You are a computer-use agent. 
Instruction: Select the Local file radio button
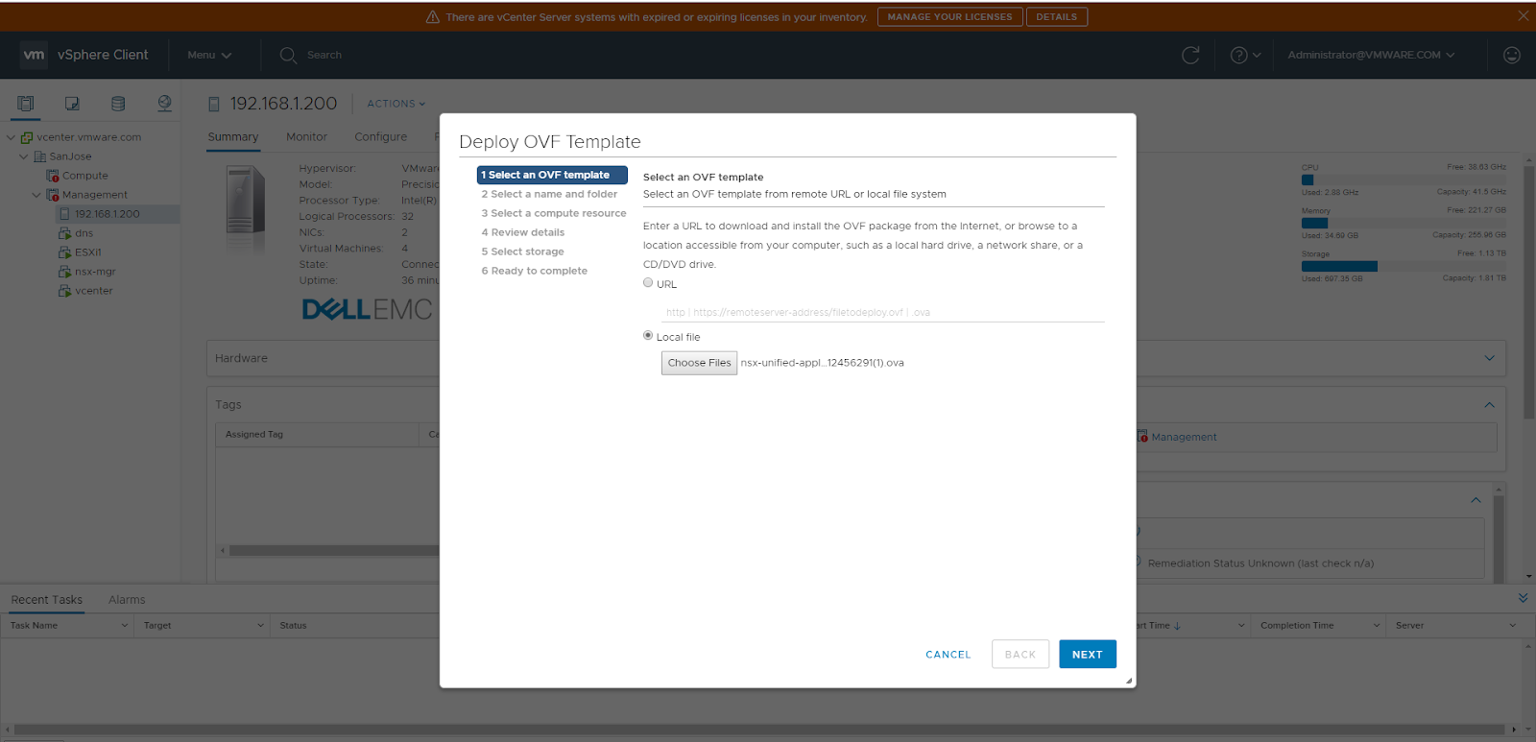coord(648,336)
